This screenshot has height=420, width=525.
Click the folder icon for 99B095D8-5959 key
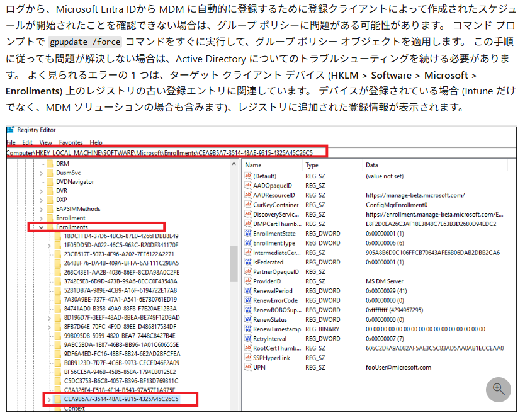(58, 335)
